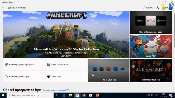Open Найпопулярніші програми category
The width and height of the screenshot is (175, 98).
pos(24,65)
